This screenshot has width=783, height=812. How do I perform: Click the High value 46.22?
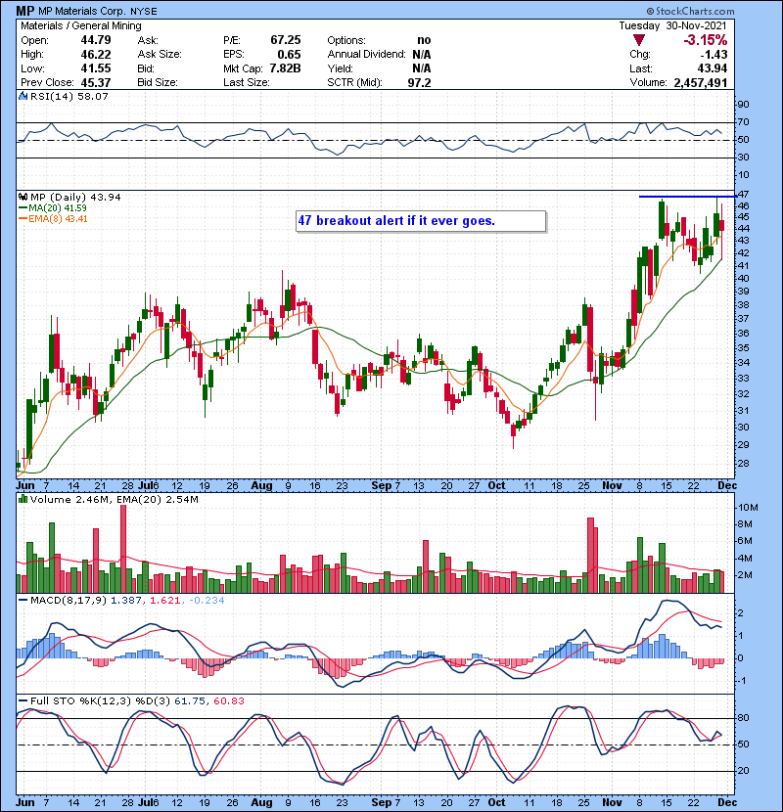[x=96, y=55]
